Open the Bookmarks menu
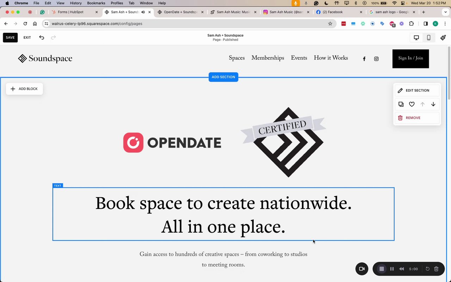Image resolution: width=451 pixels, height=282 pixels. 96,3
